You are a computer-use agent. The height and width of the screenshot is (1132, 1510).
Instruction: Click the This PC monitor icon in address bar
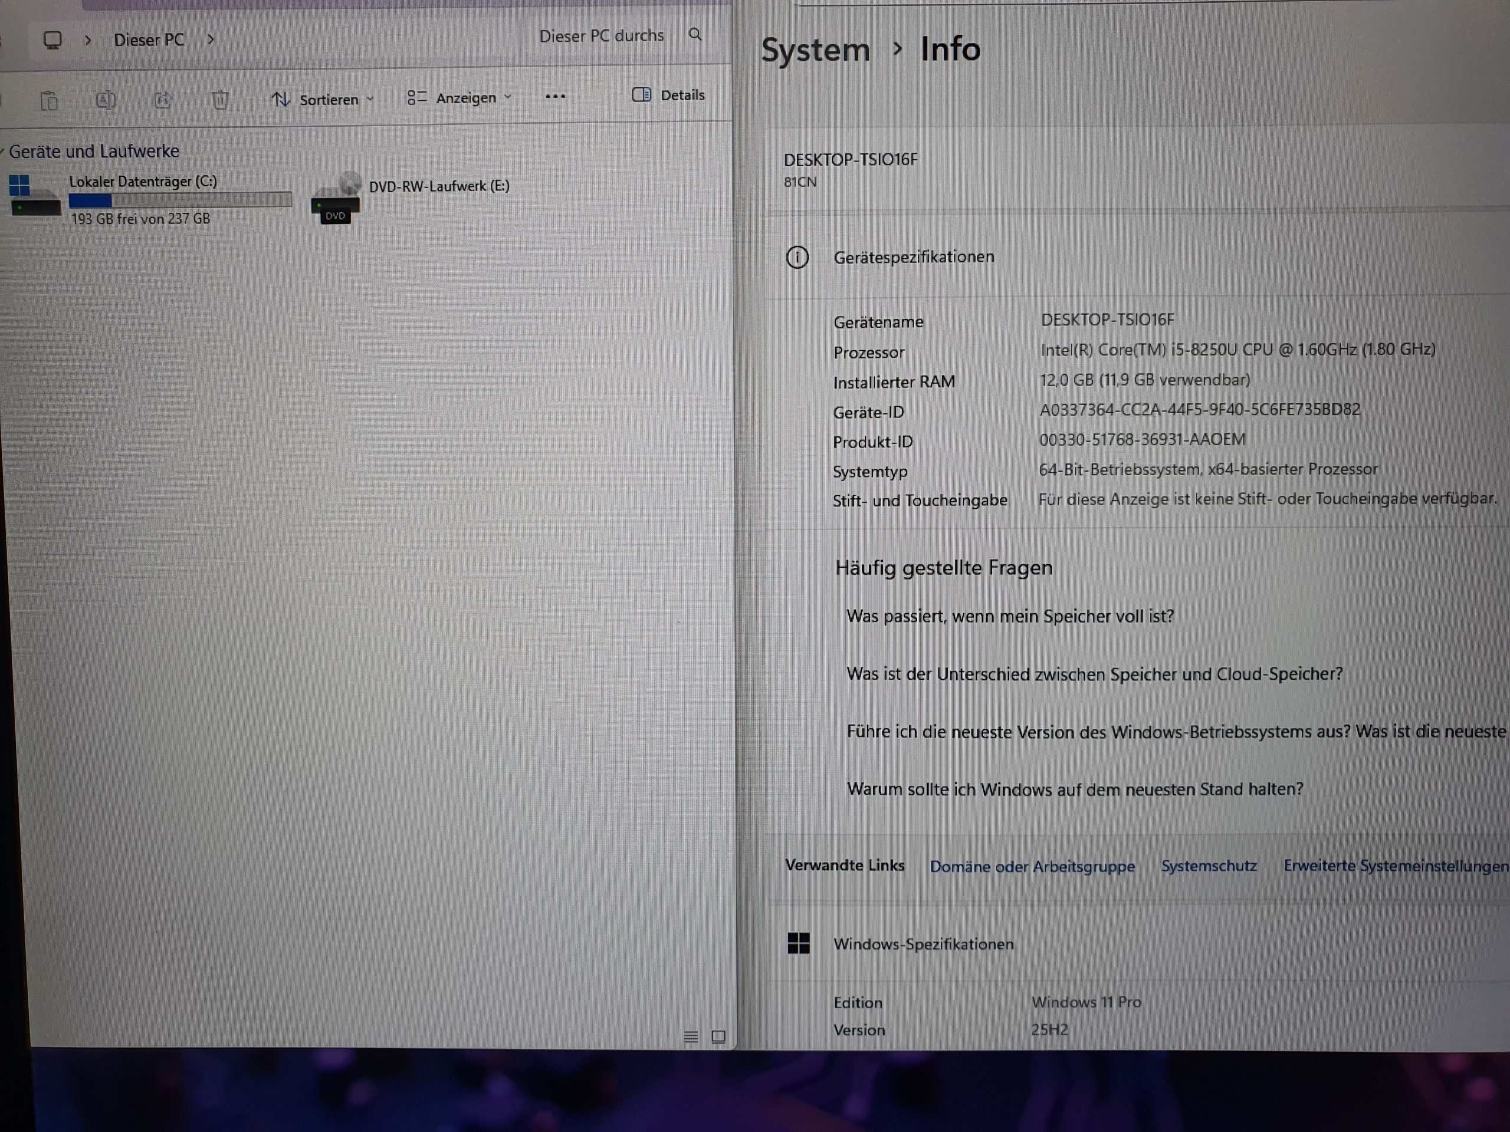tap(52, 40)
